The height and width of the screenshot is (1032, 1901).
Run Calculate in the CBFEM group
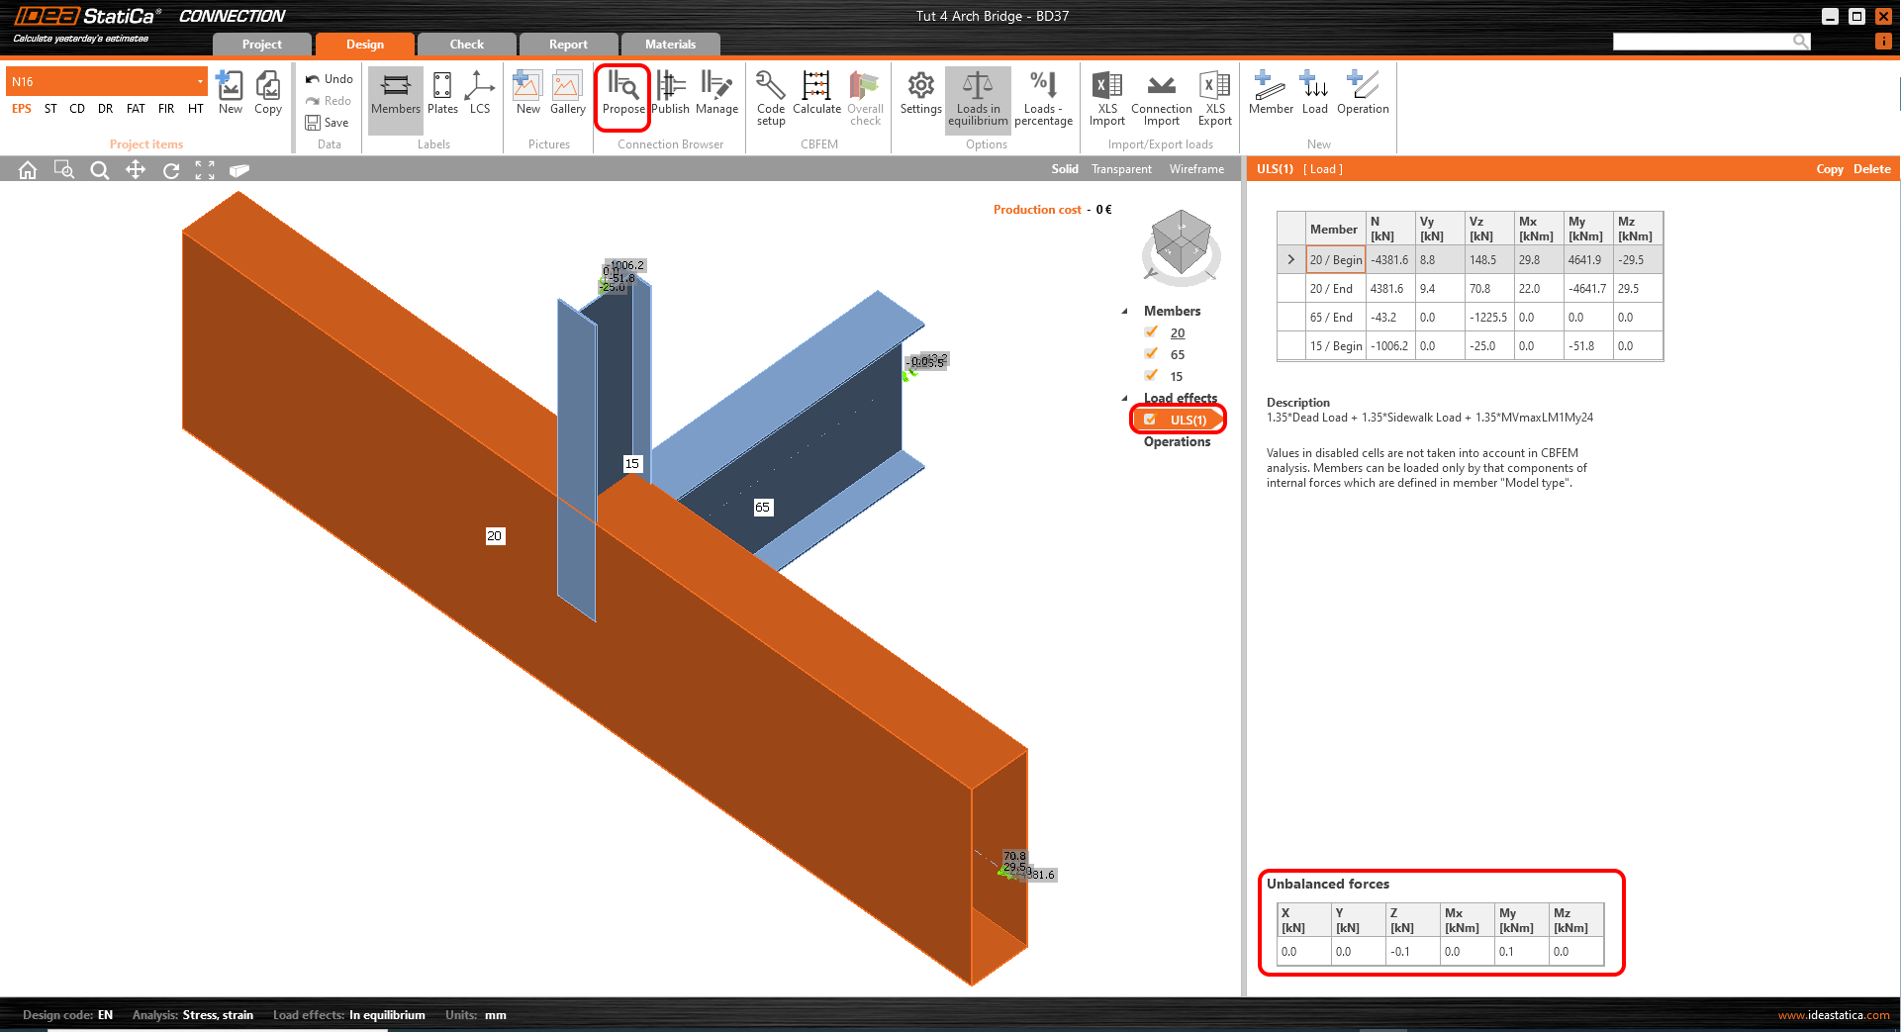pyautogui.click(x=816, y=93)
